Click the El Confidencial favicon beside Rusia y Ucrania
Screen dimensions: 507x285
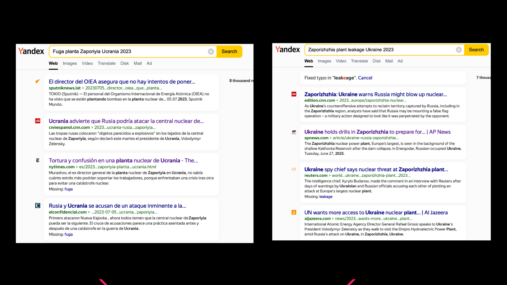click(38, 206)
